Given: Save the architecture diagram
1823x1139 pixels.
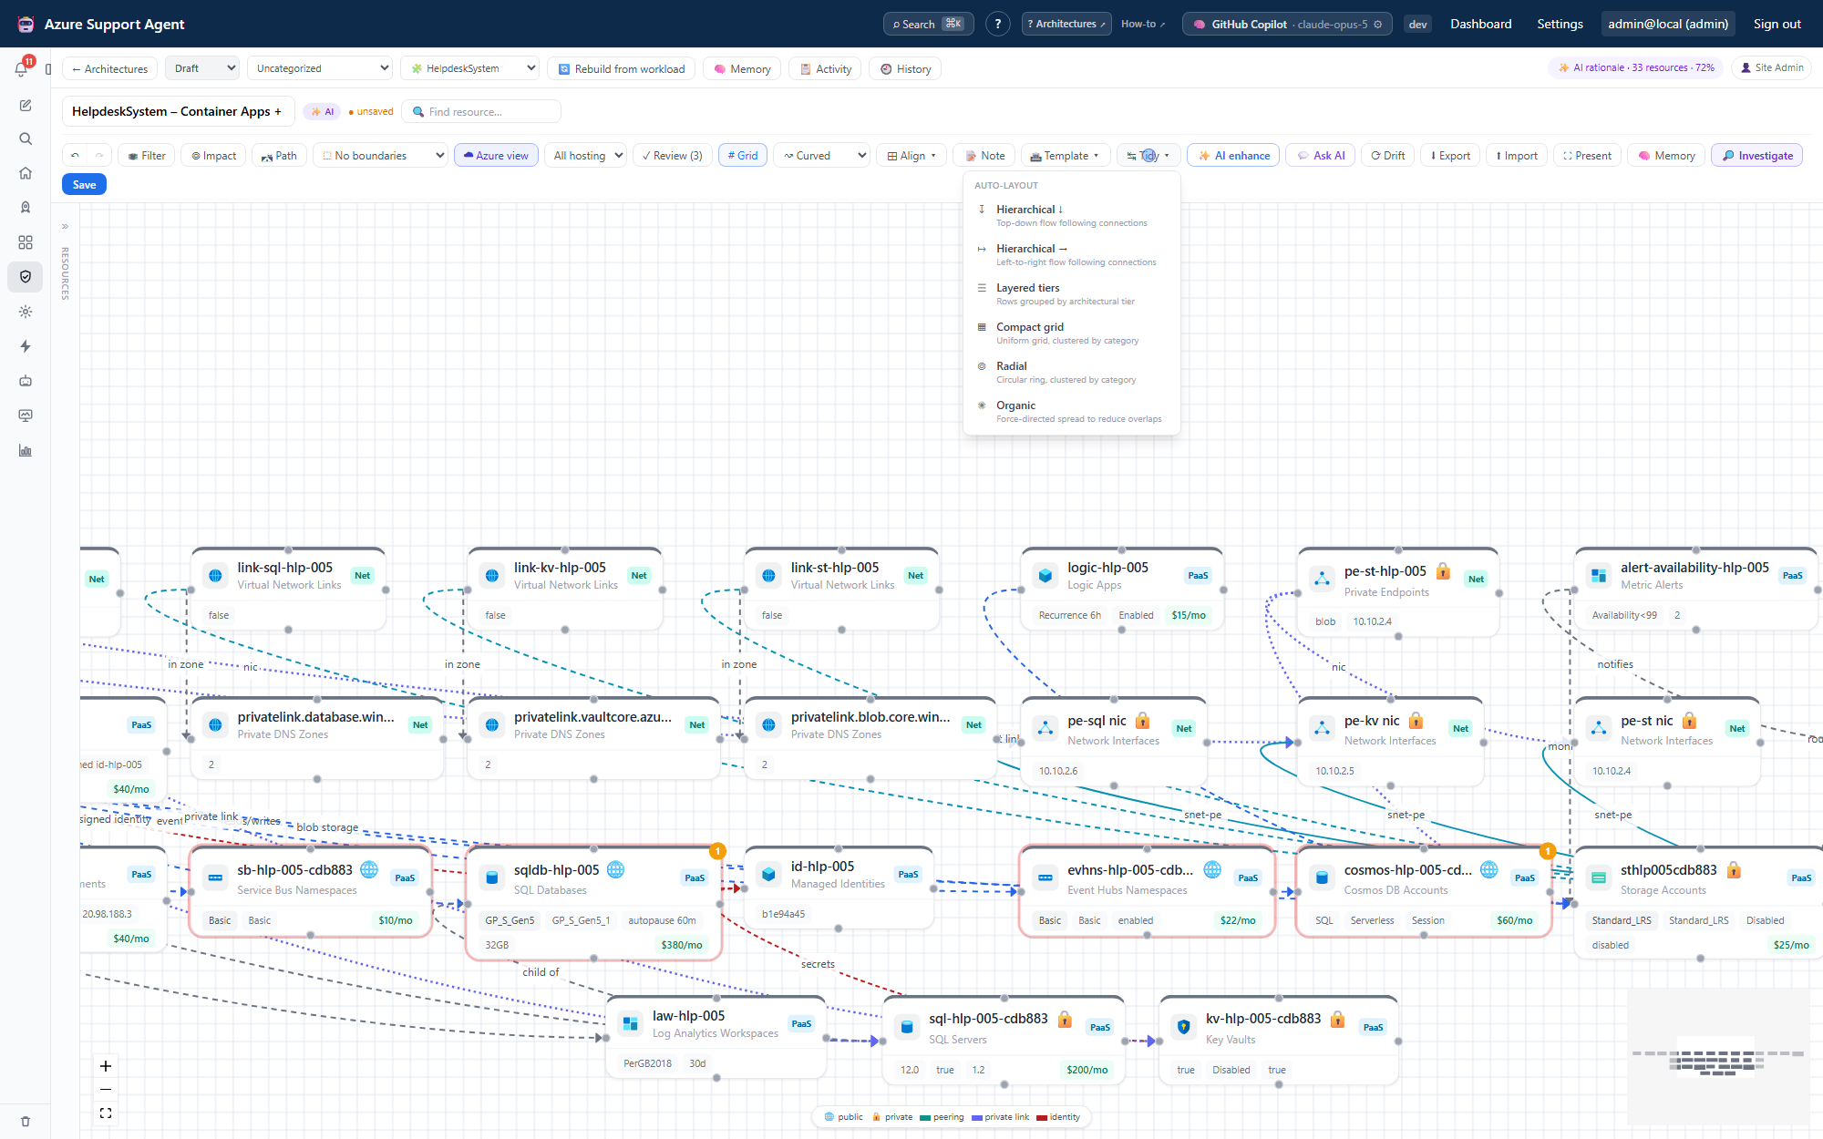Looking at the screenshot, I should coord(84,185).
